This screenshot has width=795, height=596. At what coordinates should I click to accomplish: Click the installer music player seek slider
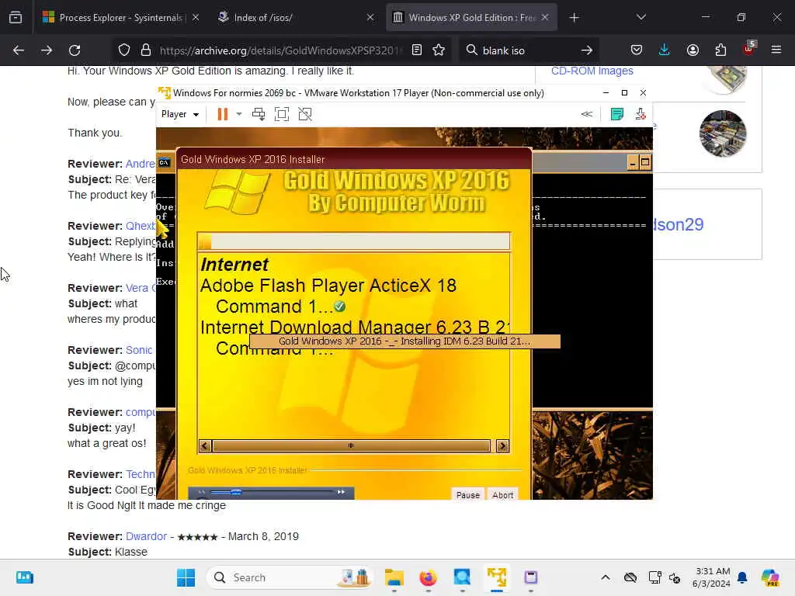point(271,491)
